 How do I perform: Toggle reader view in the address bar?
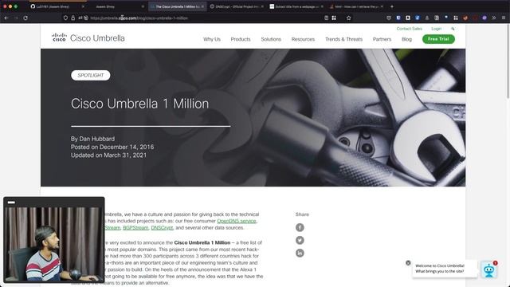pos(326,18)
